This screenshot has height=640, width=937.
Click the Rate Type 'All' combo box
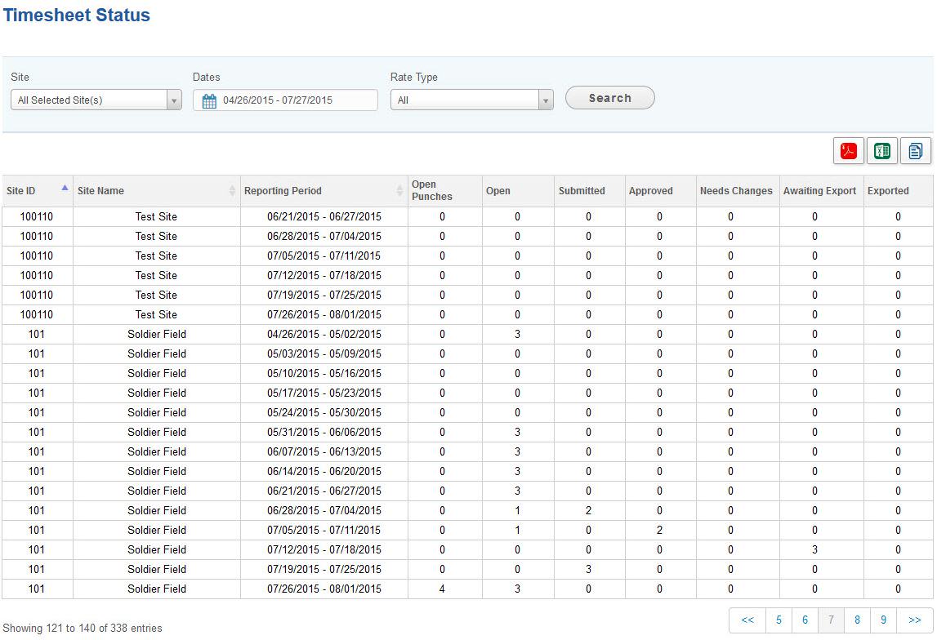(x=472, y=100)
